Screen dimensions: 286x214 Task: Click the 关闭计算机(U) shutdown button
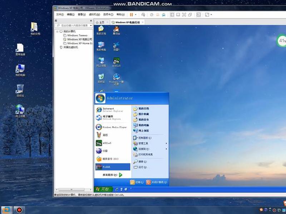point(157,182)
